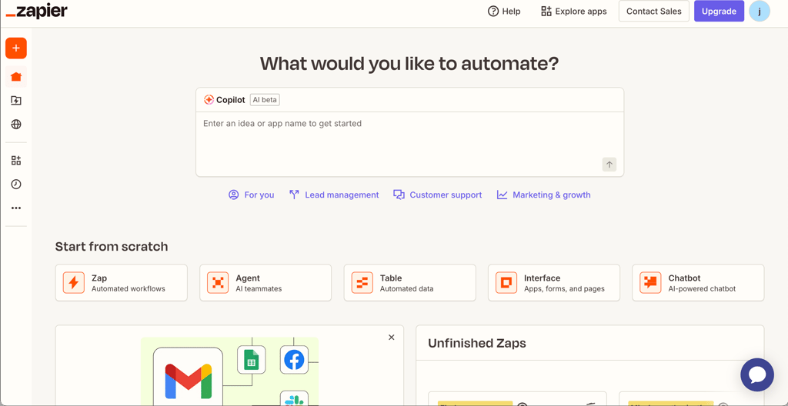Click the Zapier logo
The image size is (788, 406).
37,11
